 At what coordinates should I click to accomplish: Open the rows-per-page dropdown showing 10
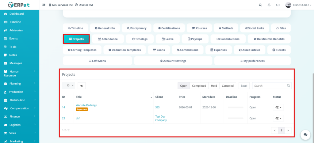[x=68, y=86]
